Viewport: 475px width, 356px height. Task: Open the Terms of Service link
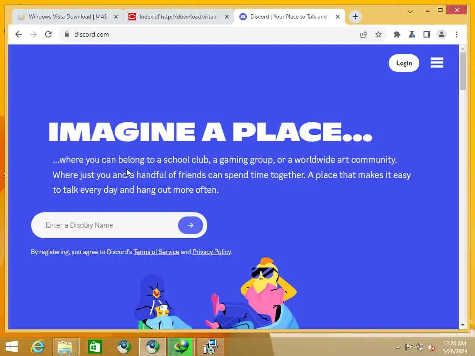(x=156, y=252)
